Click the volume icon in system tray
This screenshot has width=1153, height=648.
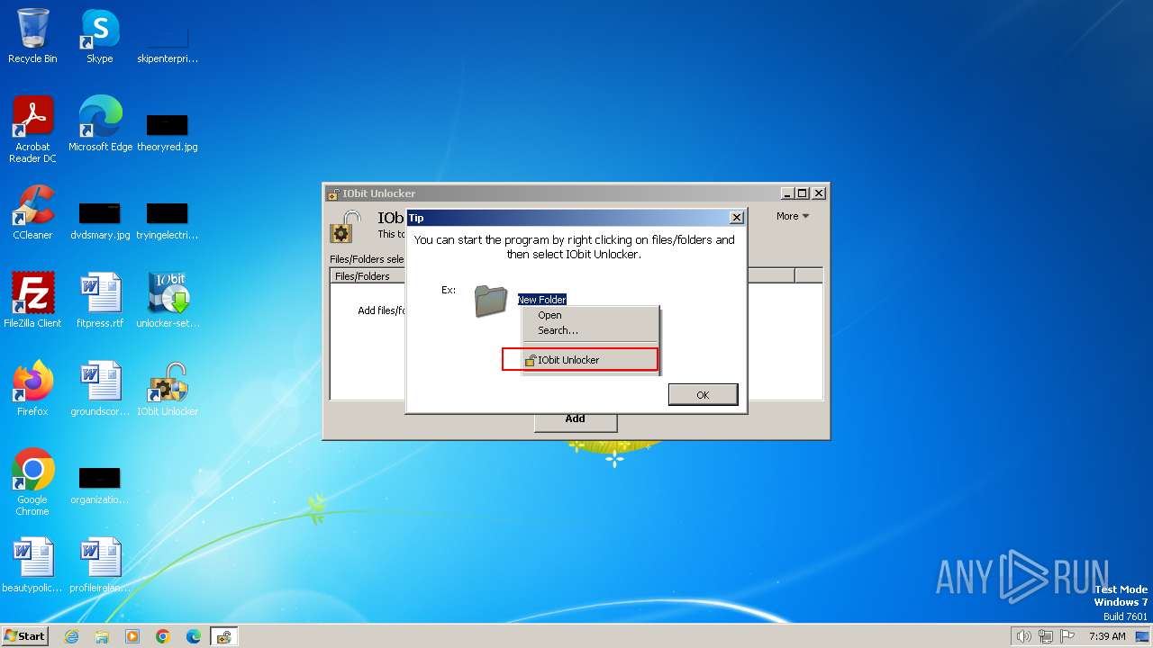(x=1023, y=636)
